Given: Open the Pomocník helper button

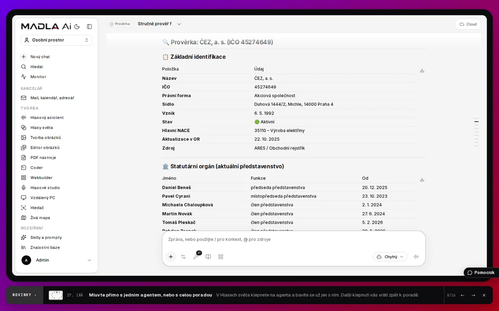Looking at the screenshot, I should click(481, 273).
